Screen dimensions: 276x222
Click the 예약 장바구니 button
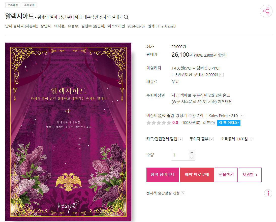click(163, 175)
